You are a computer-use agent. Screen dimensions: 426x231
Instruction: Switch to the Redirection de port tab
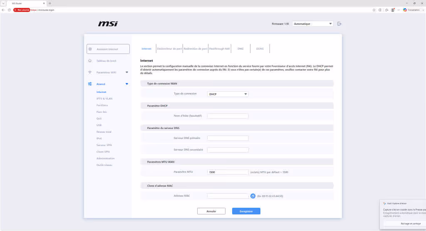(196, 49)
